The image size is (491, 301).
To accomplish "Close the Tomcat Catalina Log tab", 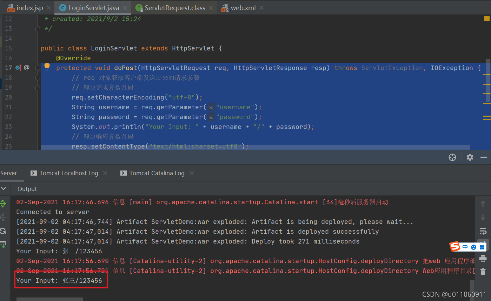I will 192,173.
